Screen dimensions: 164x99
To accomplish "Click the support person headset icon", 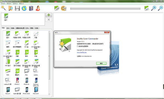I will pos(38,8).
